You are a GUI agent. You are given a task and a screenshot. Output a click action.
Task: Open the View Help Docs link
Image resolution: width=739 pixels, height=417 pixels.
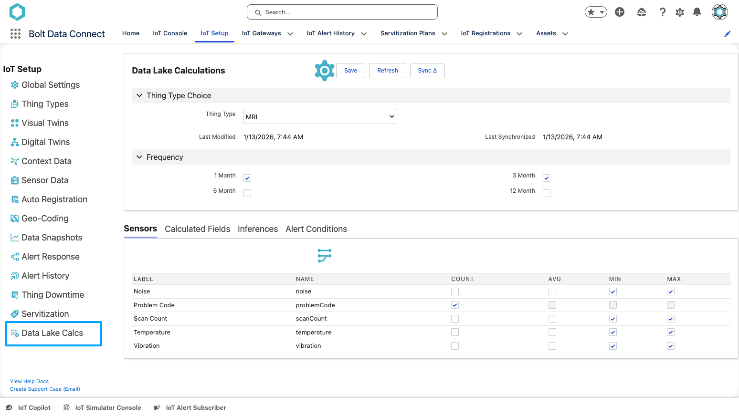pos(30,381)
